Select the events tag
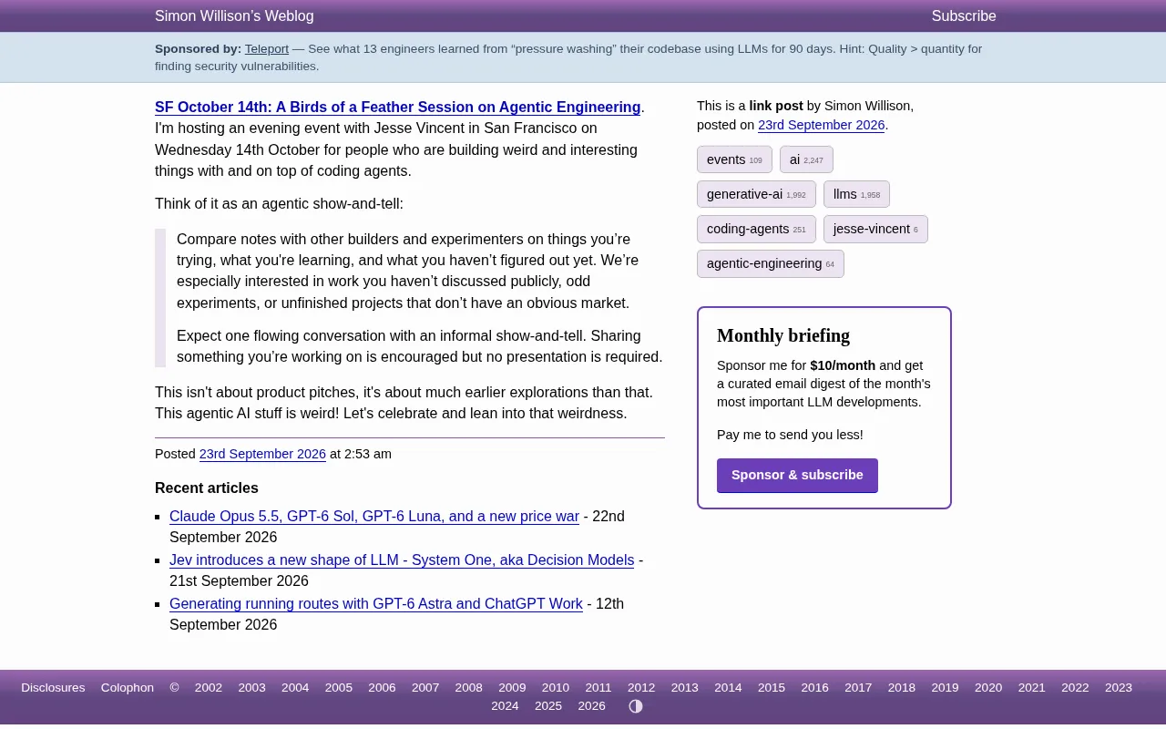Image resolution: width=1166 pixels, height=729 pixels. point(734,159)
